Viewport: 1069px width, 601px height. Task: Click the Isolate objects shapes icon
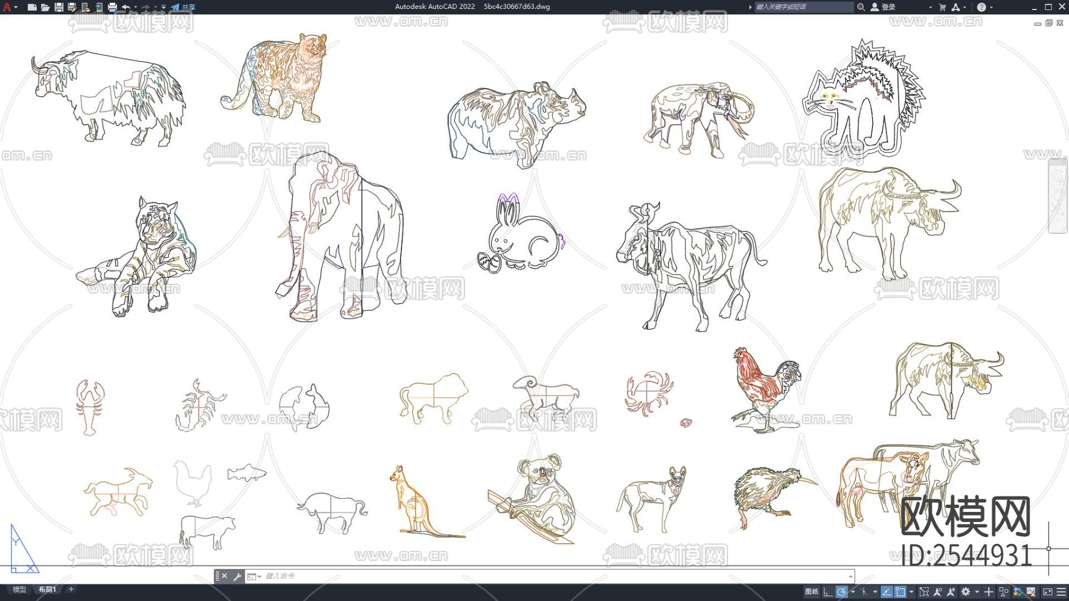coord(1004,591)
